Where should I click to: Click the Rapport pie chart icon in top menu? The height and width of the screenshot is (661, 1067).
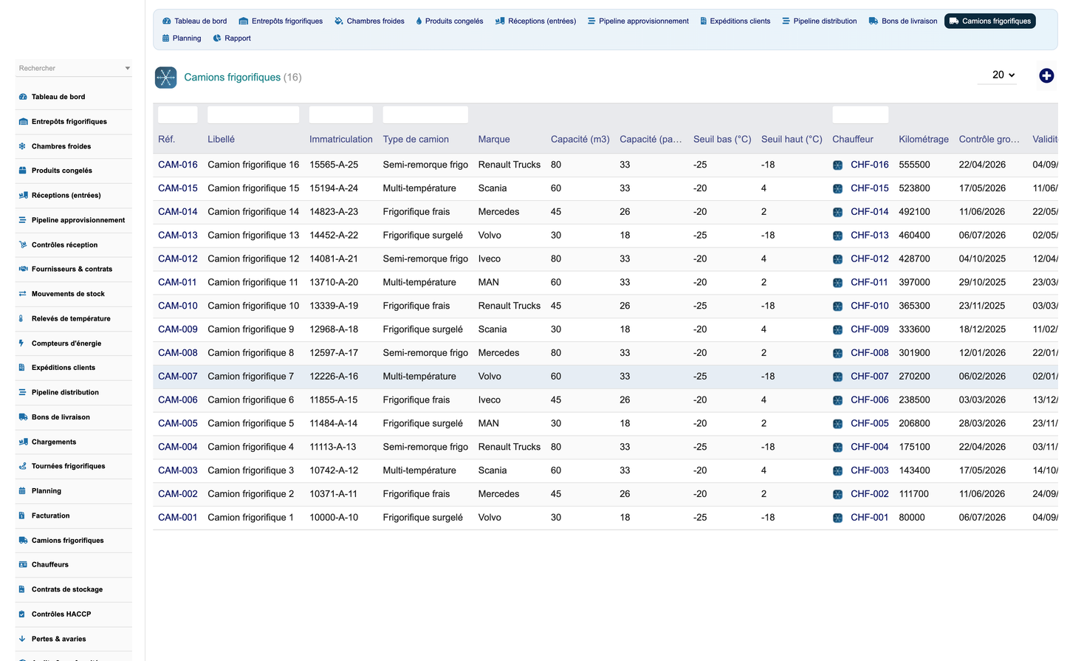(217, 38)
